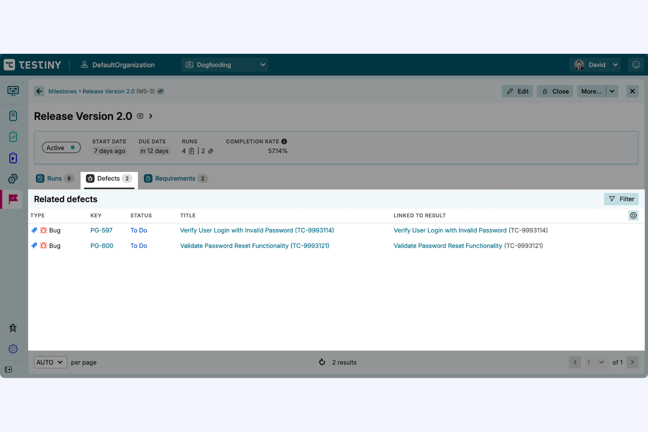Click the Testiny logo in the top bar
The height and width of the screenshot is (432, 648).
point(33,64)
